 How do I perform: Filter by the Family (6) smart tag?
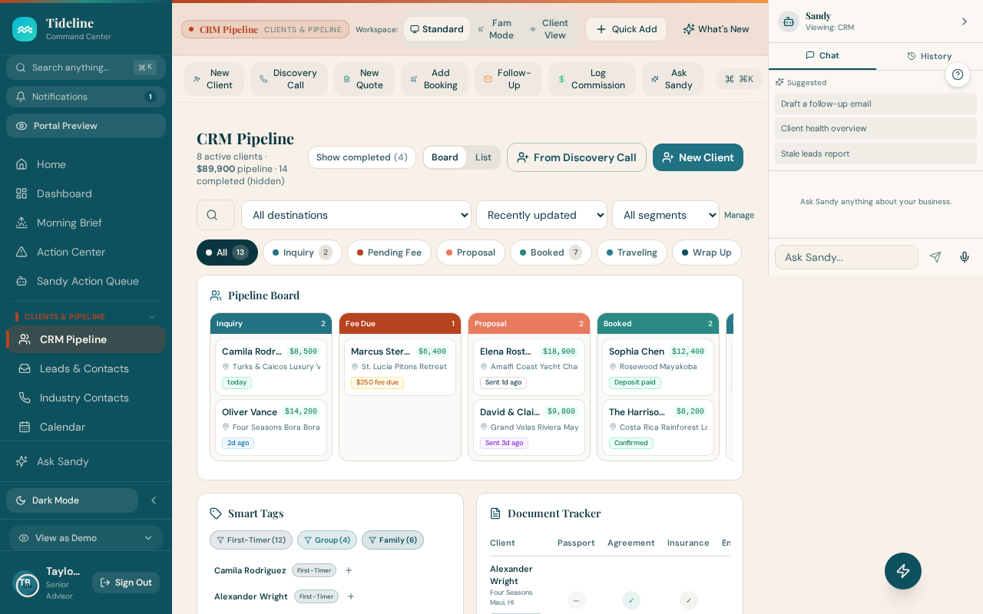(x=392, y=540)
